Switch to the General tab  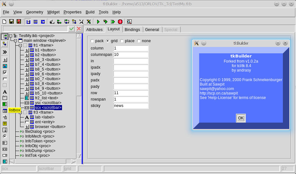pos(152,30)
